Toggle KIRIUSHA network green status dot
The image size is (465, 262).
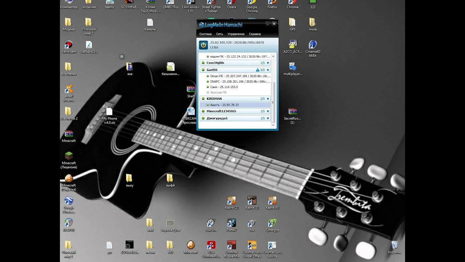click(x=203, y=99)
